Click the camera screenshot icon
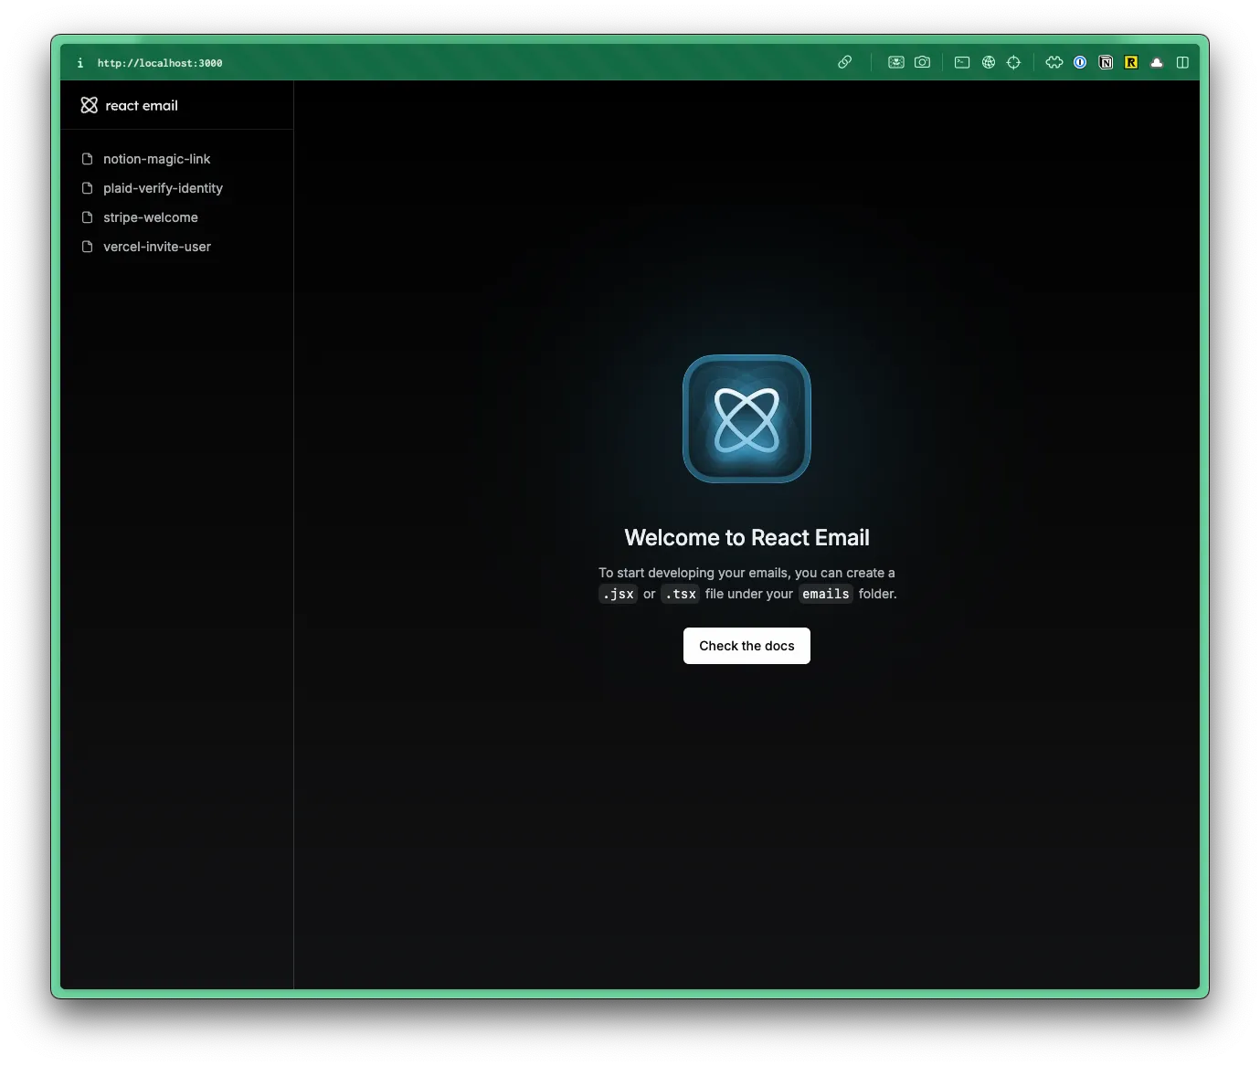Screen dimensions: 1260x1066 [922, 62]
